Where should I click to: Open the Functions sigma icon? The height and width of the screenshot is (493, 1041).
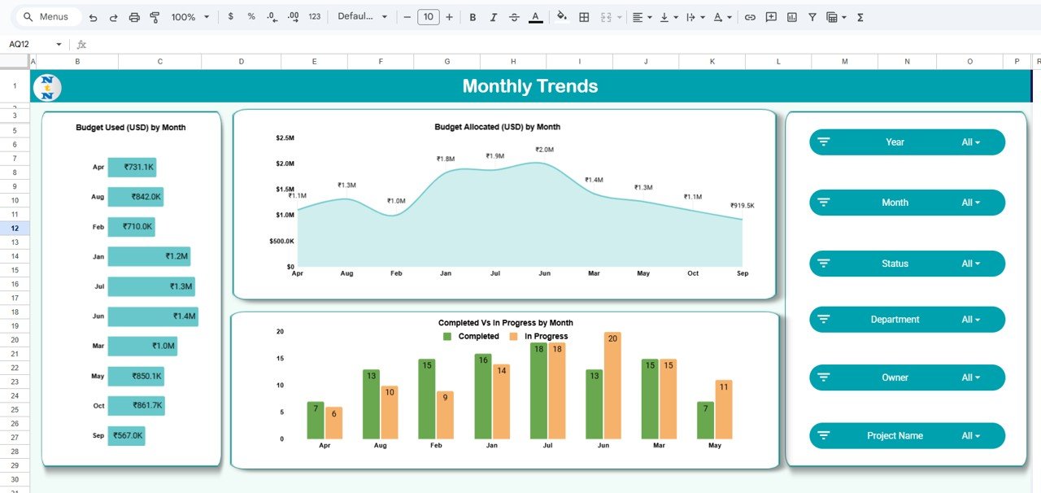pos(860,17)
